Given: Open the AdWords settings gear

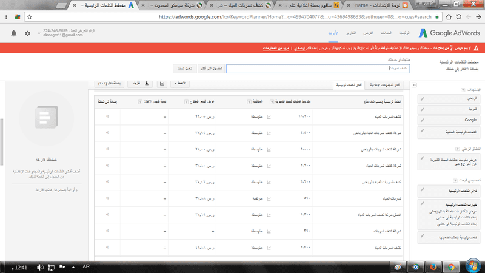Looking at the screenshot, I should 27,33.
